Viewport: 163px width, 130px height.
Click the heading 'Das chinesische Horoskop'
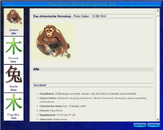click(52, 16)
